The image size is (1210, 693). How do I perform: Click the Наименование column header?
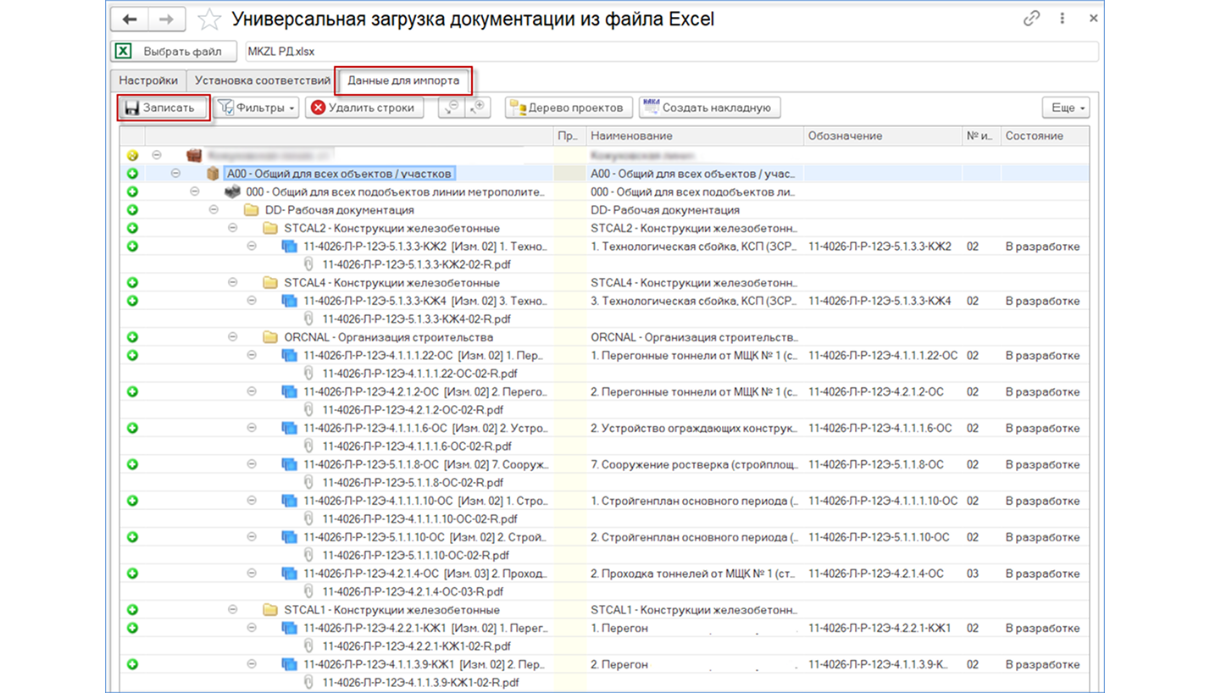coord(694,136)
